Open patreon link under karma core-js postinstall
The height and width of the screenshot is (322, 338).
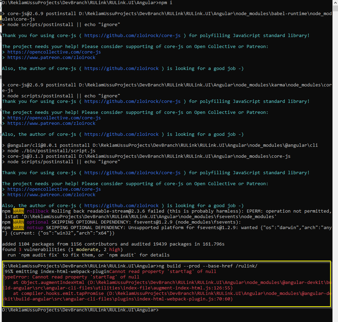51,123
